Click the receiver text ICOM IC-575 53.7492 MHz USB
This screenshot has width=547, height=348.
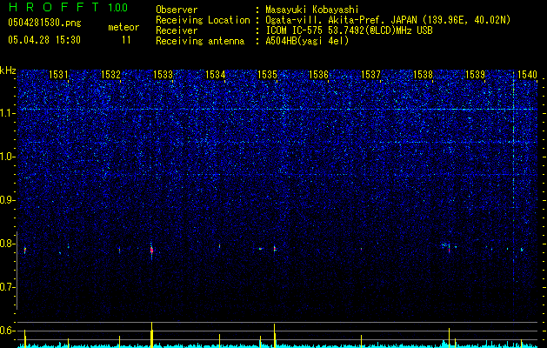coord(349,30)
